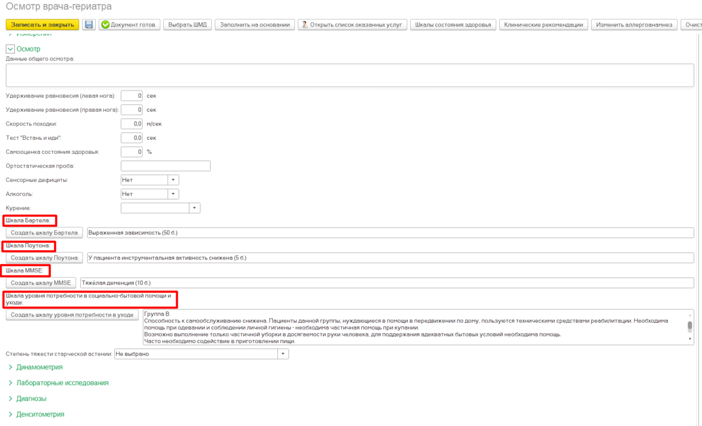
Task: Click 'Заполнить на основании' button
Action: coord(254,24)
